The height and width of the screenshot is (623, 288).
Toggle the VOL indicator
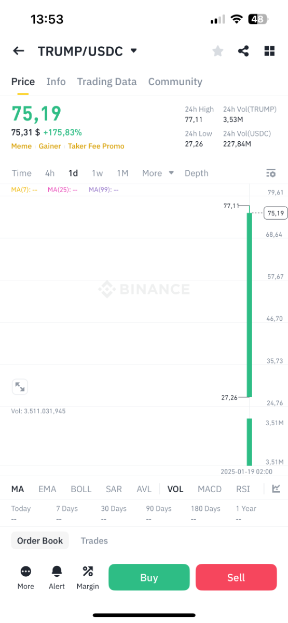coord(175,489)
